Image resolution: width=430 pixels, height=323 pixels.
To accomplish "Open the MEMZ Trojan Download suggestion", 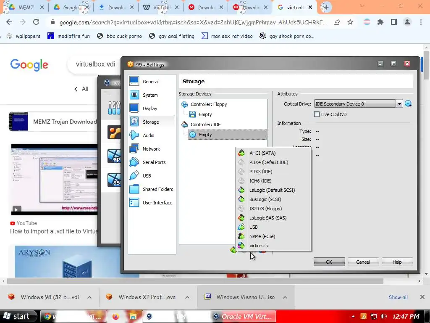I will (x=53, y=122).
